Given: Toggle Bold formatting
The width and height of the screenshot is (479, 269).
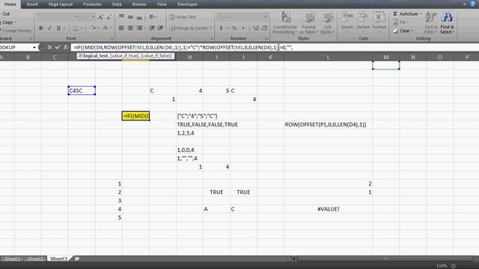Looking at the screenshot, I should tap(41, 28).
